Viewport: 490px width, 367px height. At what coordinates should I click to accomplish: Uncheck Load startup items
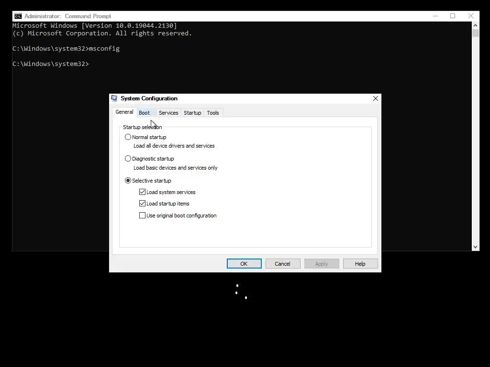(x=142, y=204)
